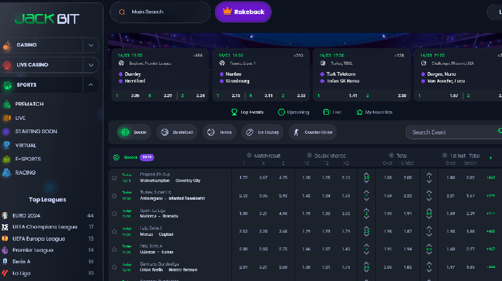Star the Mallorca vs Granada match
The width and height of the screenshot is (502, 281).
coord(114,213)
